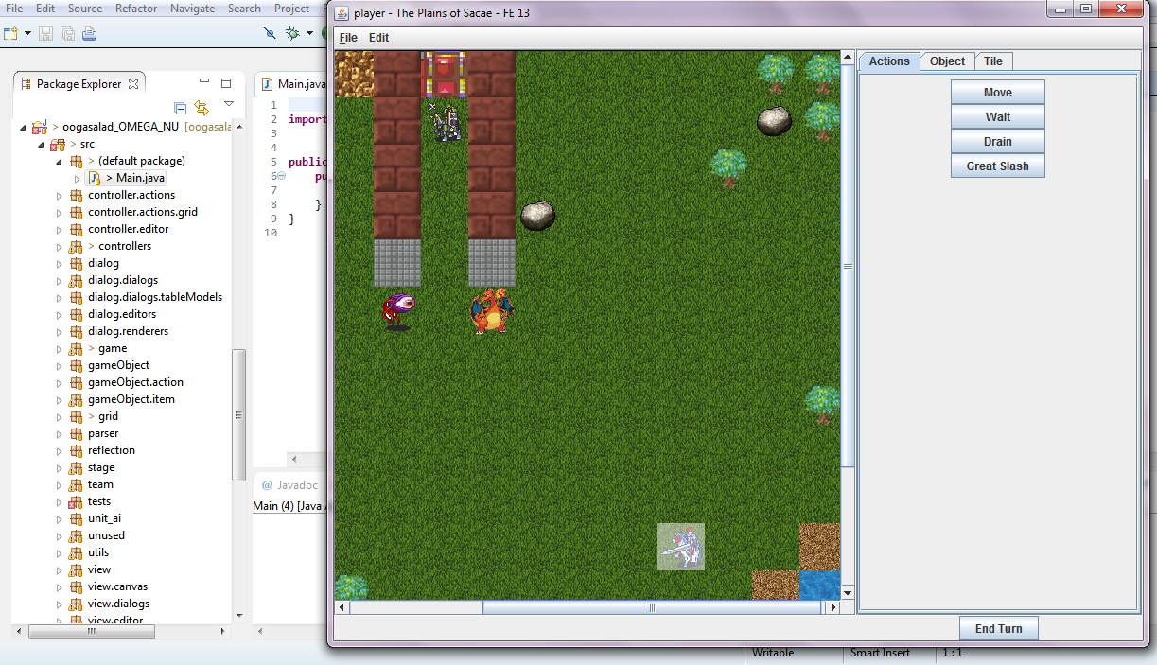Expand the view.canvas package
Image resolution: width=1157 pixels, height=665 pixels.
point(59,586)
